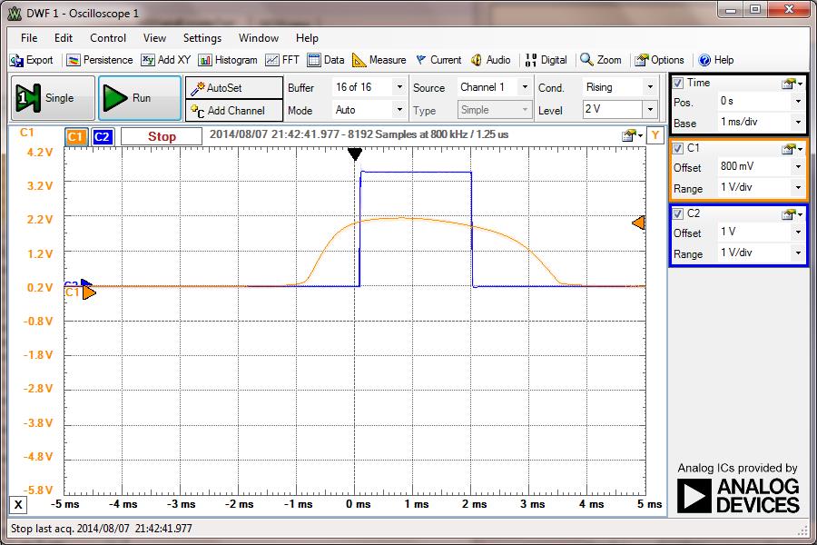Open the Settings menu
The width and height of the screenshot is (817, 545).
pos(202,38)
